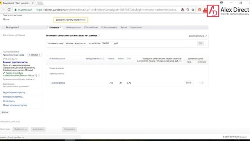
Task: Click the Остановить link
Action: click(9, 101)
